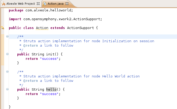This screenshot has height=109, width=177.
Task: Click the Alveole Web Project tab icon
Action: 3,4
